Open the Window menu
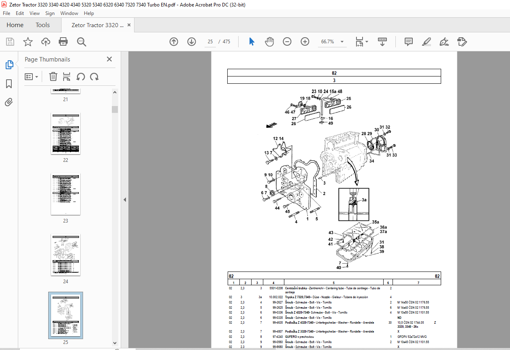Image resolution: width=510 pixels, height=350 pixels. [69, 13]
